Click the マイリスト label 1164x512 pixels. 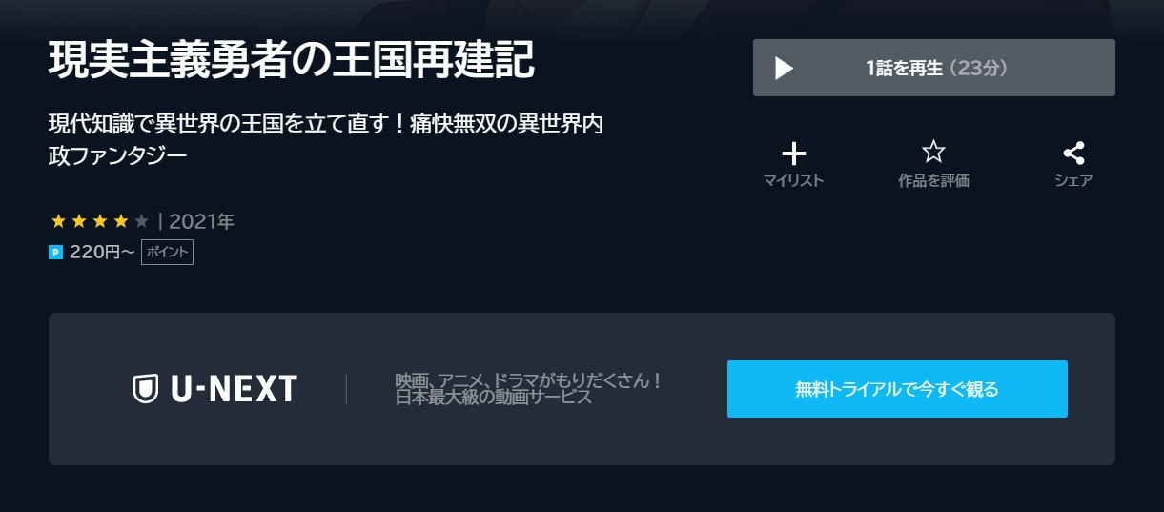(793, 180)
